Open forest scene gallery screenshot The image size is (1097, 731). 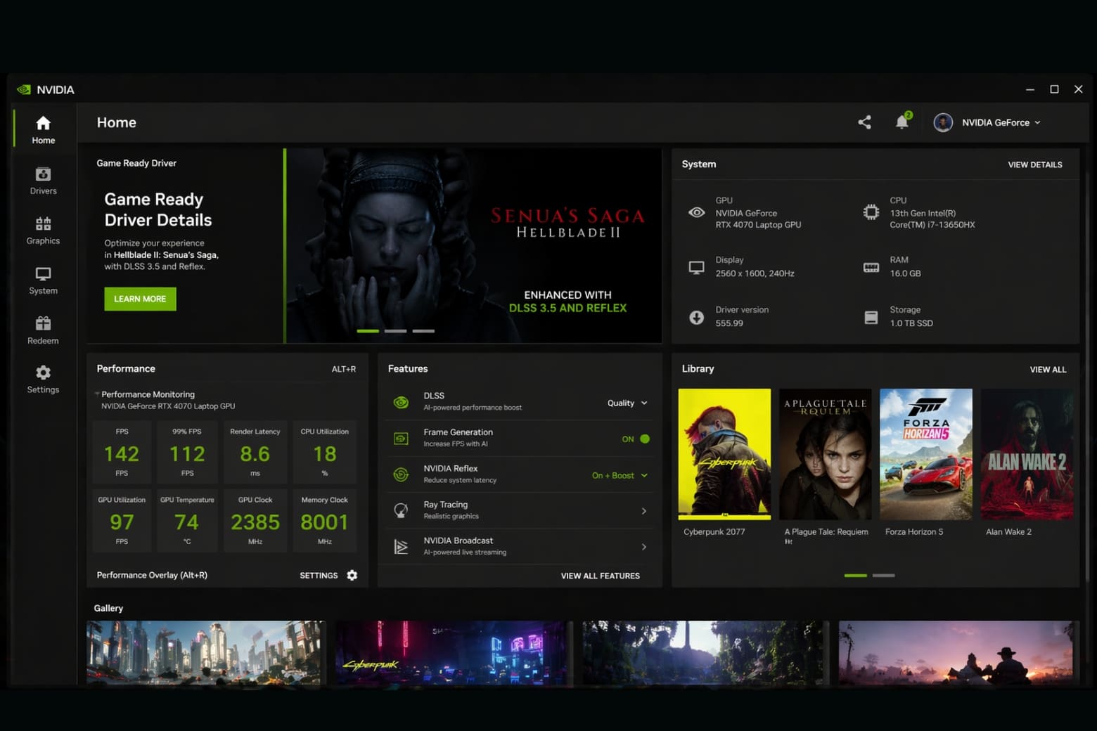click(705, 652)
